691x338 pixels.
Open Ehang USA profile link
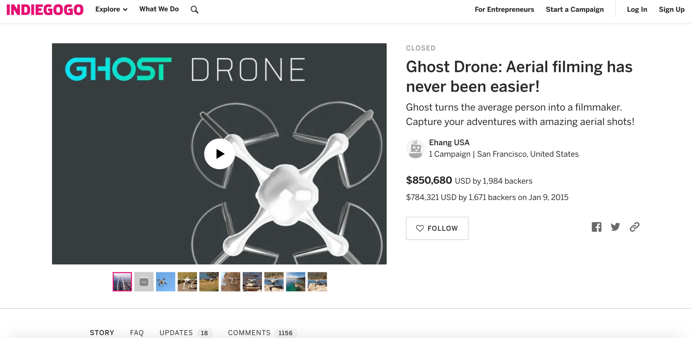(x=449, y=142)
